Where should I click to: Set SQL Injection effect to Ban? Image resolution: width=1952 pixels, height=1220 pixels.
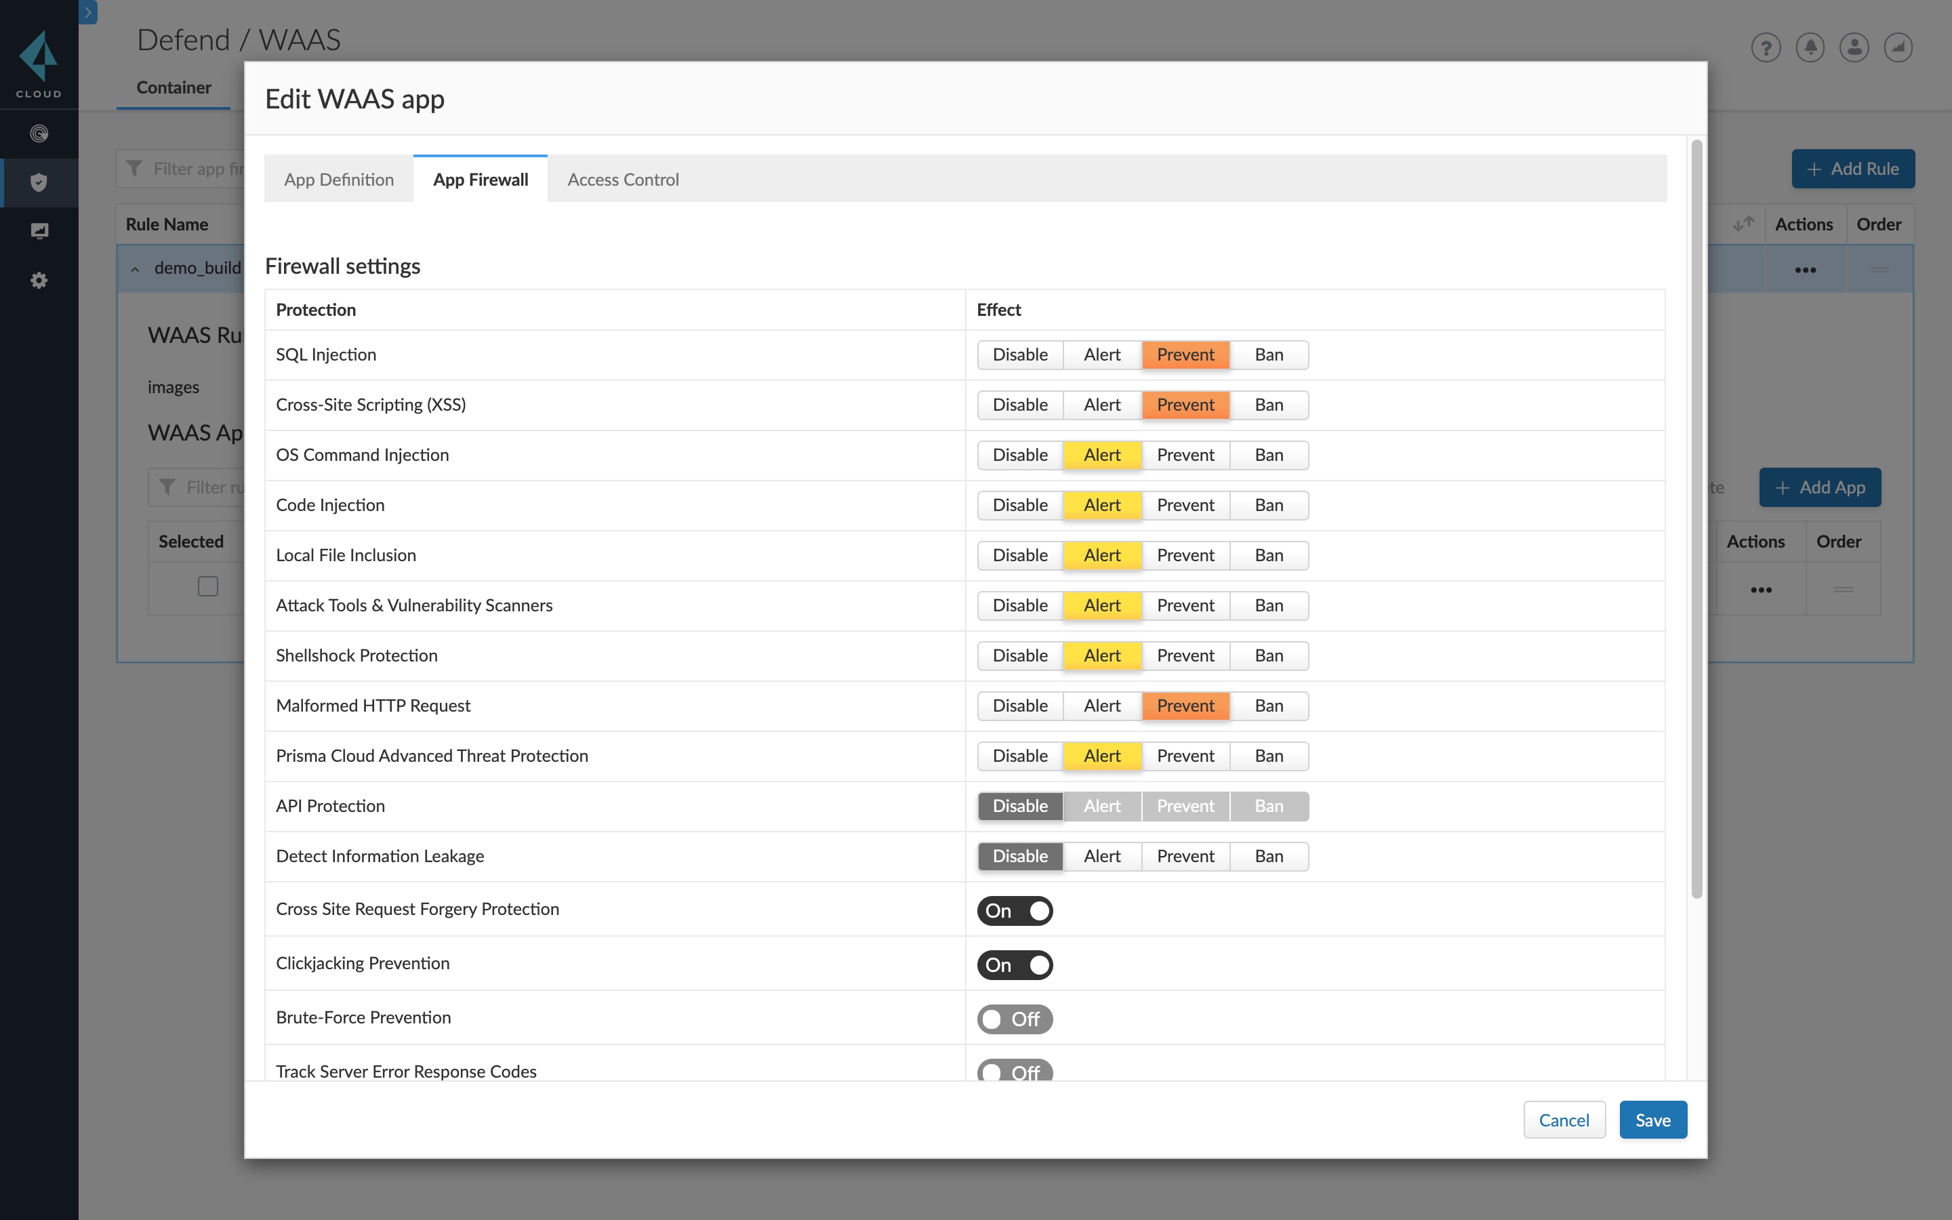1268,354
